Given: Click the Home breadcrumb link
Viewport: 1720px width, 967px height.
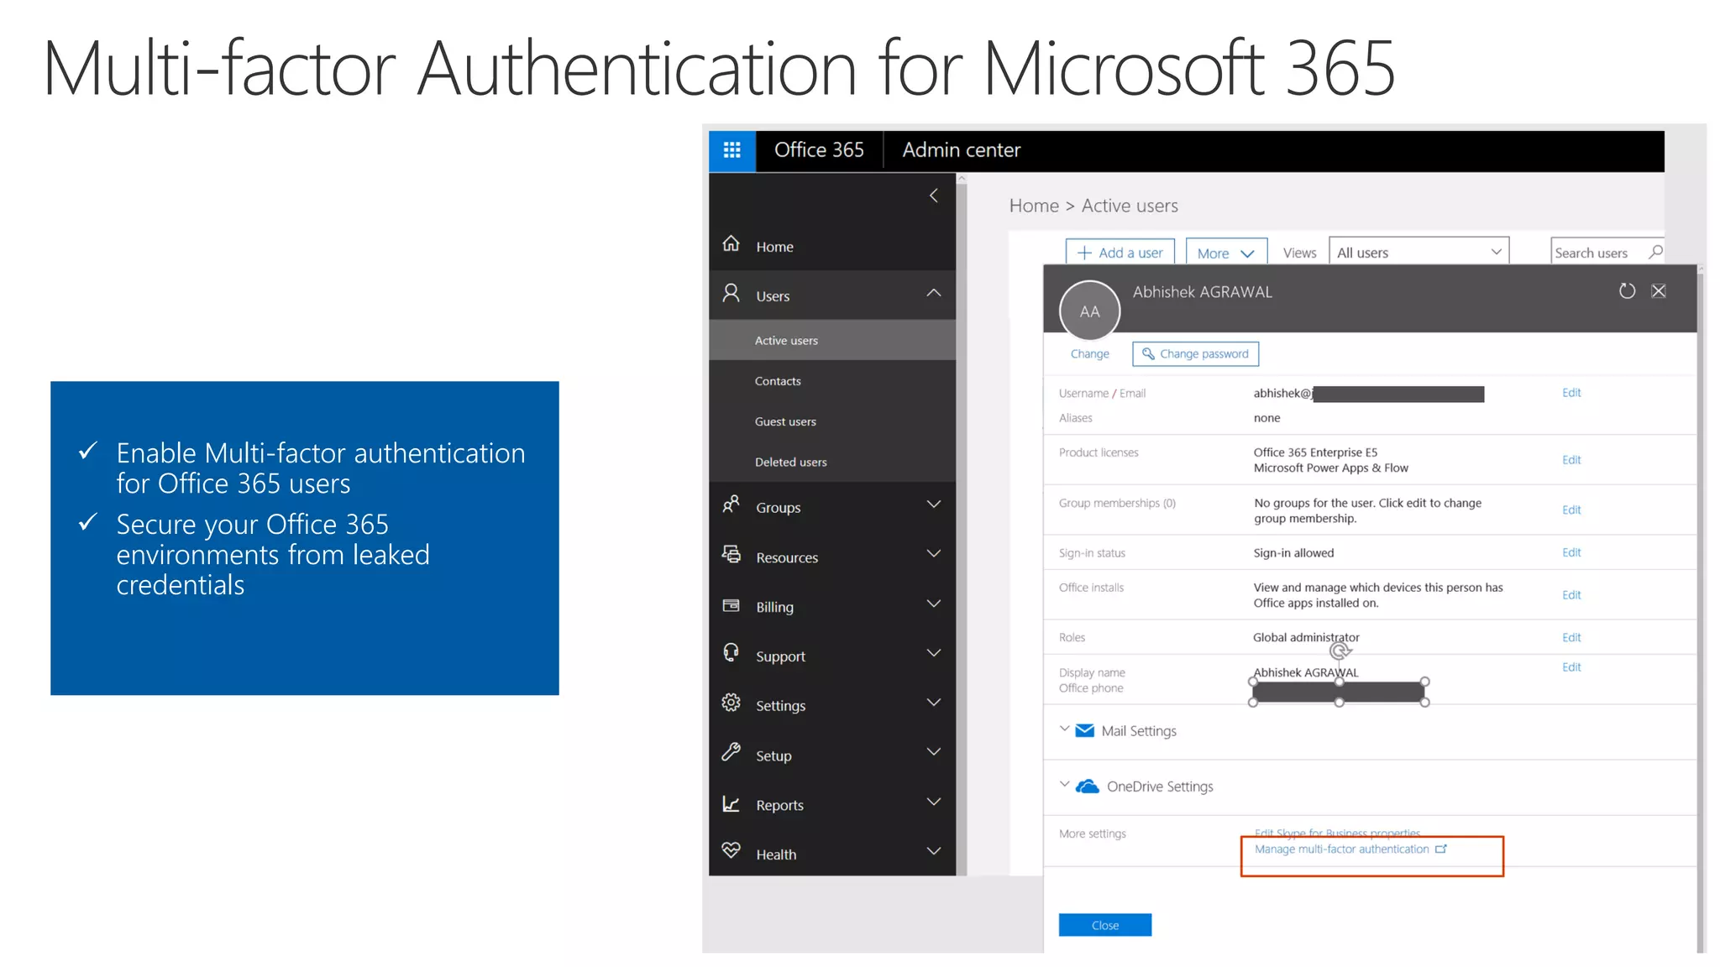Looking at the screenshot, I should tap(1034, 206).
